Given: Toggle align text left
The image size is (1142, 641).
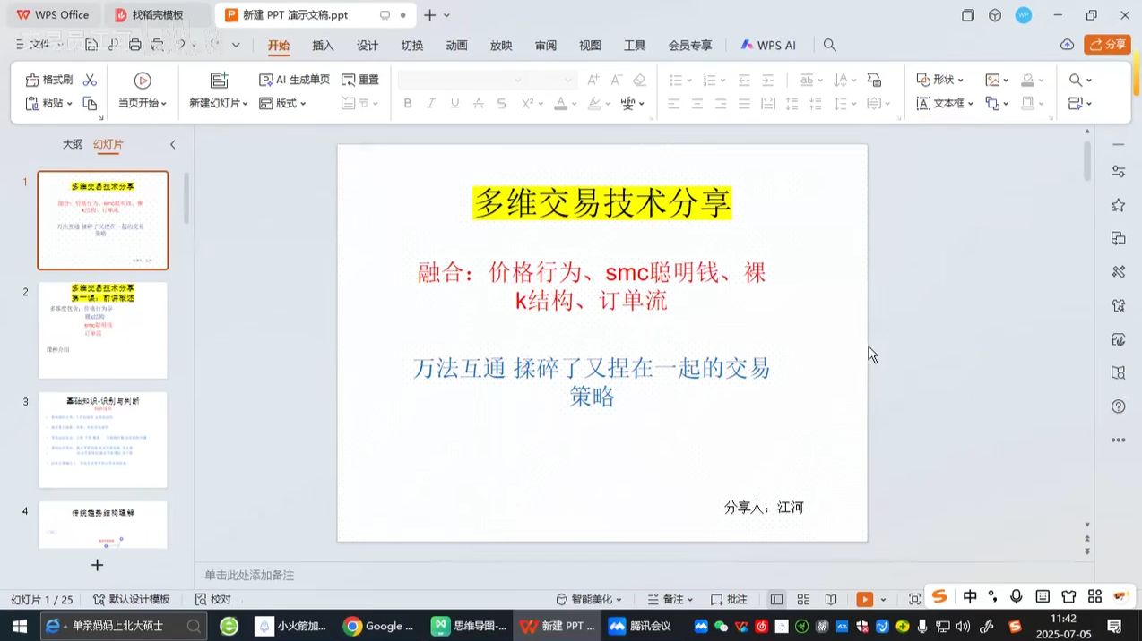Looking at the screenshot, I should (x=674, y=104).
